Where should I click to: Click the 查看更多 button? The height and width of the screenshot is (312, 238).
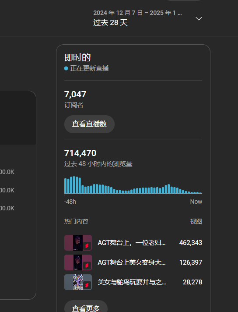click(86, 308)
